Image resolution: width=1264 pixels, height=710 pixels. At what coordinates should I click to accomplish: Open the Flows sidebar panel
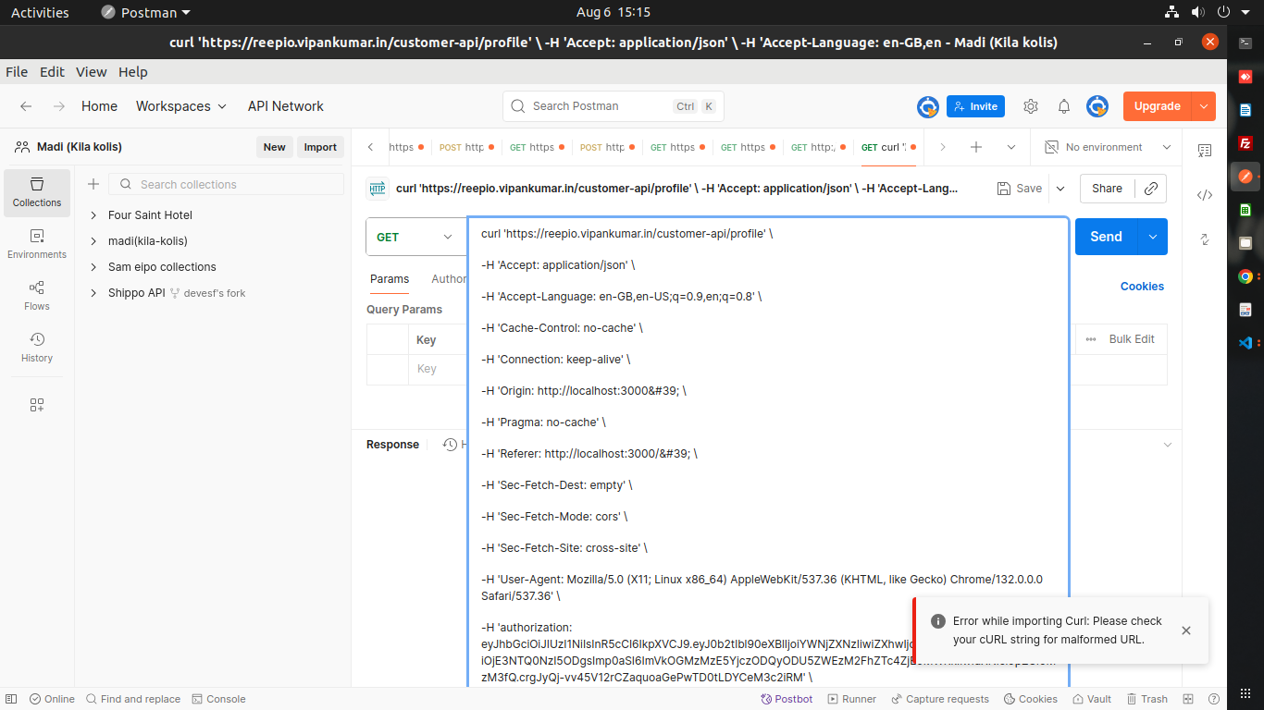pos(37,296)
